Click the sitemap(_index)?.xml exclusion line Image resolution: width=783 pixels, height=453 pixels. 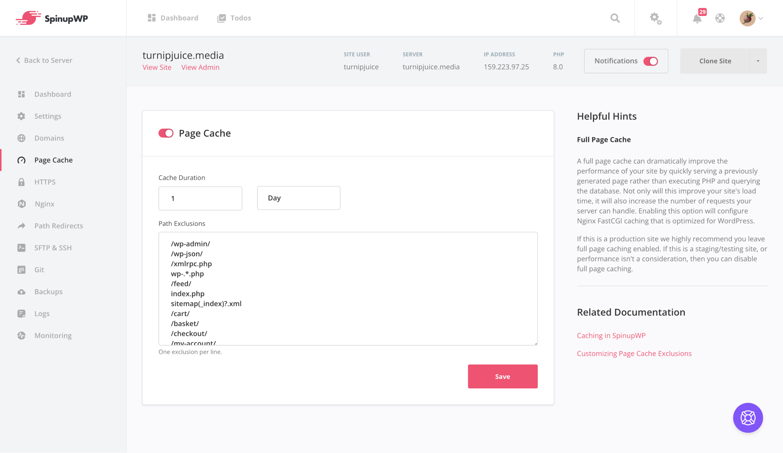(x=206, y=304)
